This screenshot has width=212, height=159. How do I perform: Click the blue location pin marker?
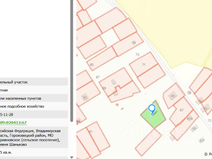coord(152,110)
